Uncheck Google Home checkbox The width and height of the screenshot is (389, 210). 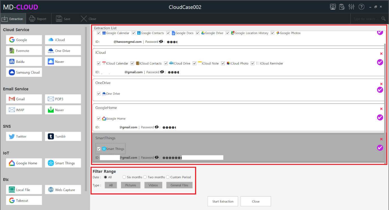(x=99, y=118)
